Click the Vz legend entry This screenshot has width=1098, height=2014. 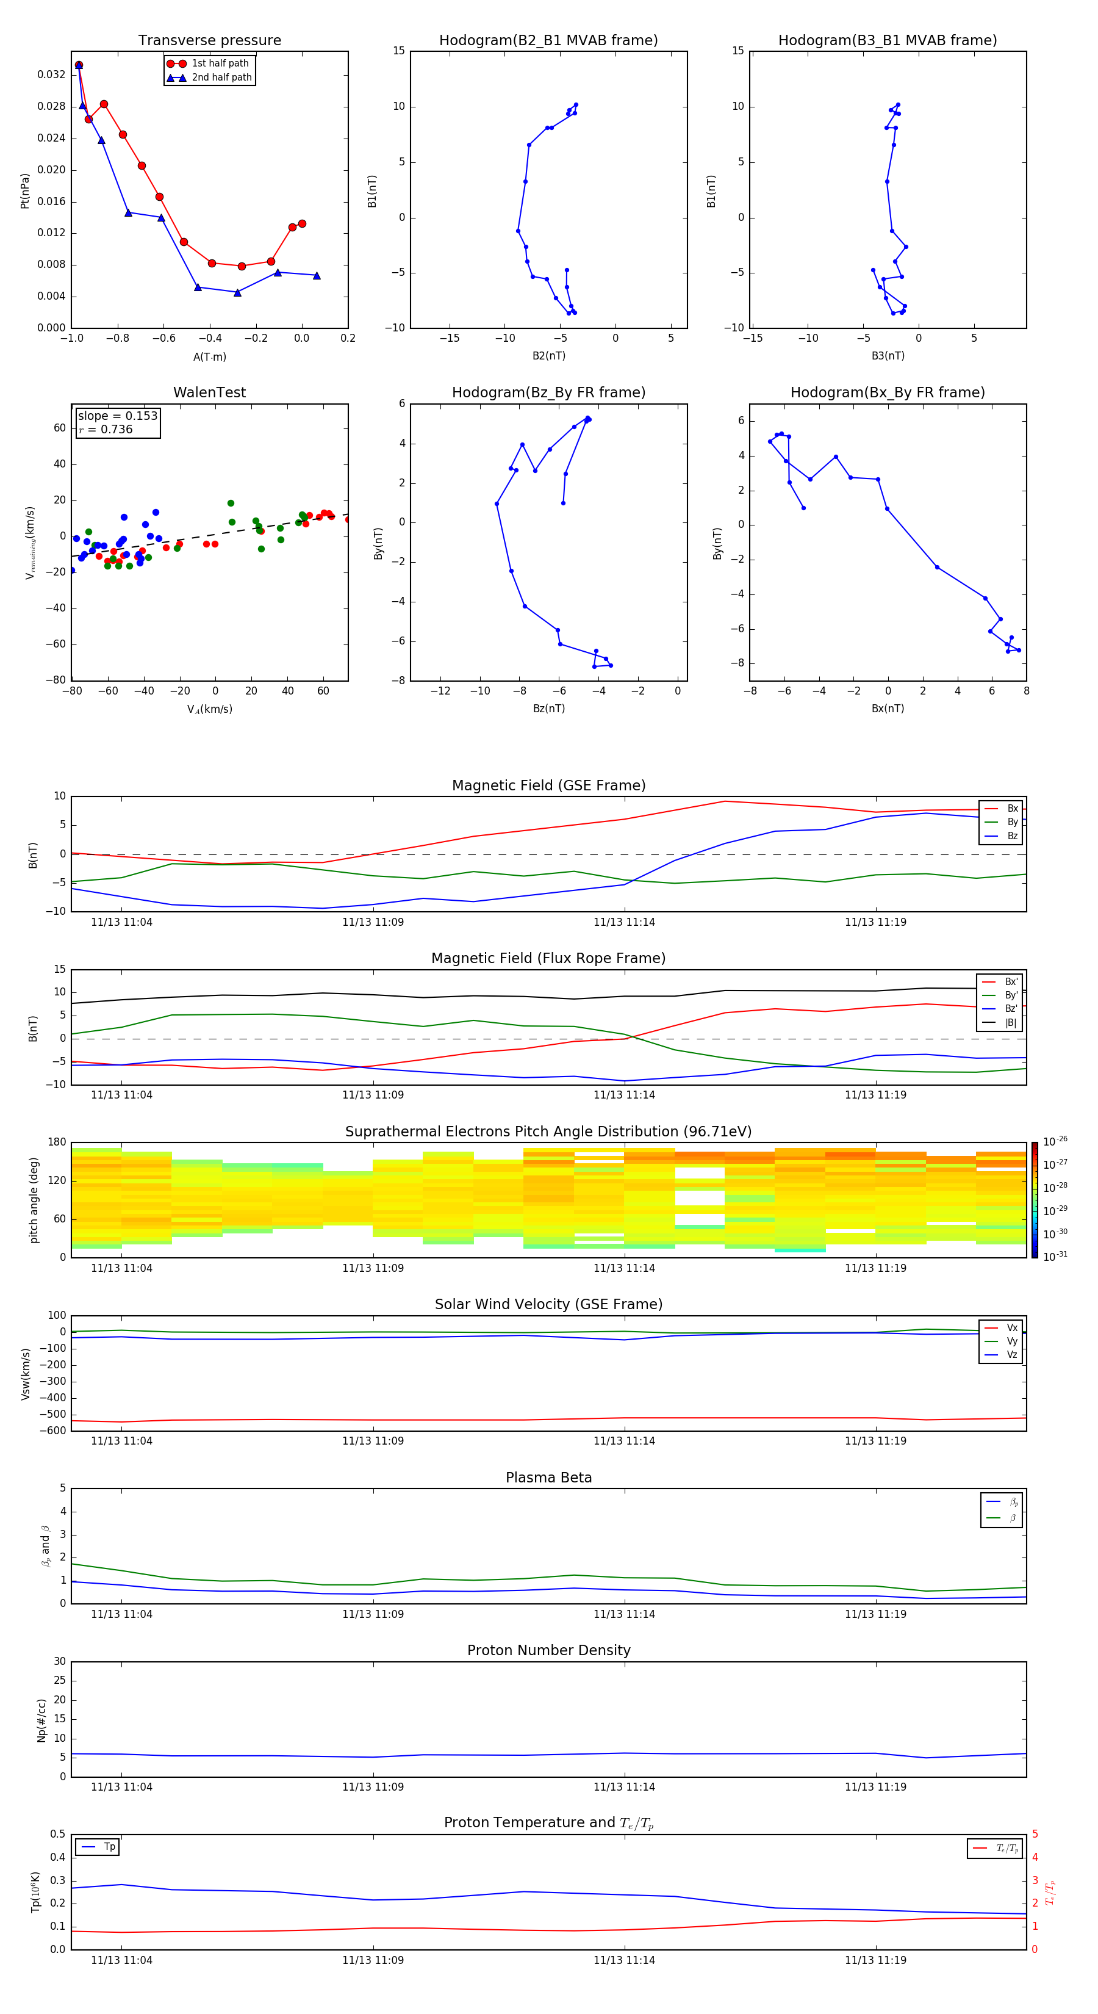click(1001, 1355)
